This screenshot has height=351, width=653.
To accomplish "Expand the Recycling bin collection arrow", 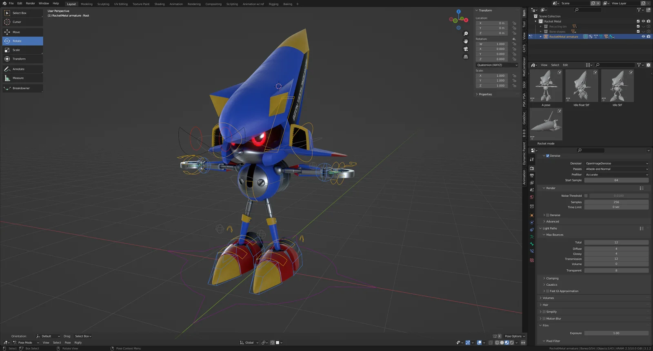I will tap(541, 27).
